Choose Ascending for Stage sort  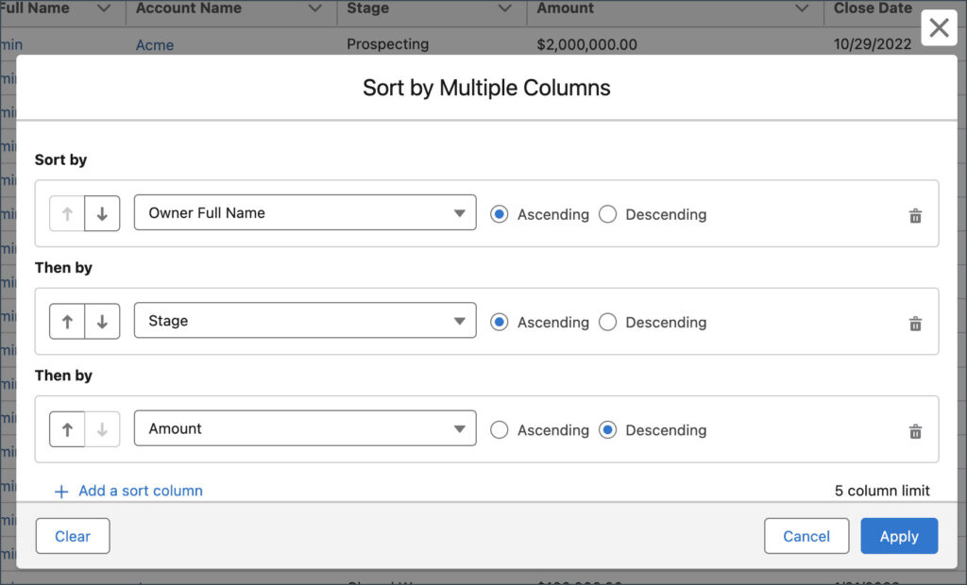(500, 322)
